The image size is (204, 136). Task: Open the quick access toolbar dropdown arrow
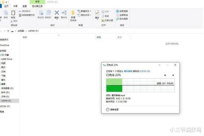[6, 2]
